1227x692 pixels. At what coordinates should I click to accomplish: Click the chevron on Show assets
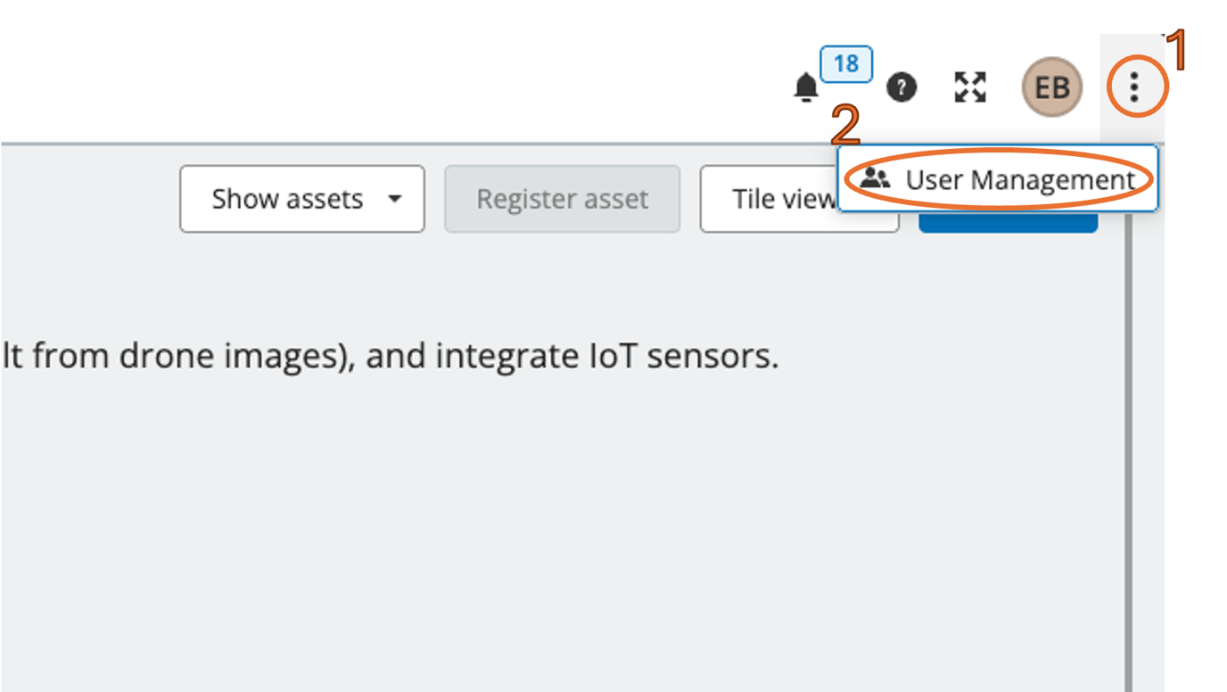(x=396, y=199)
